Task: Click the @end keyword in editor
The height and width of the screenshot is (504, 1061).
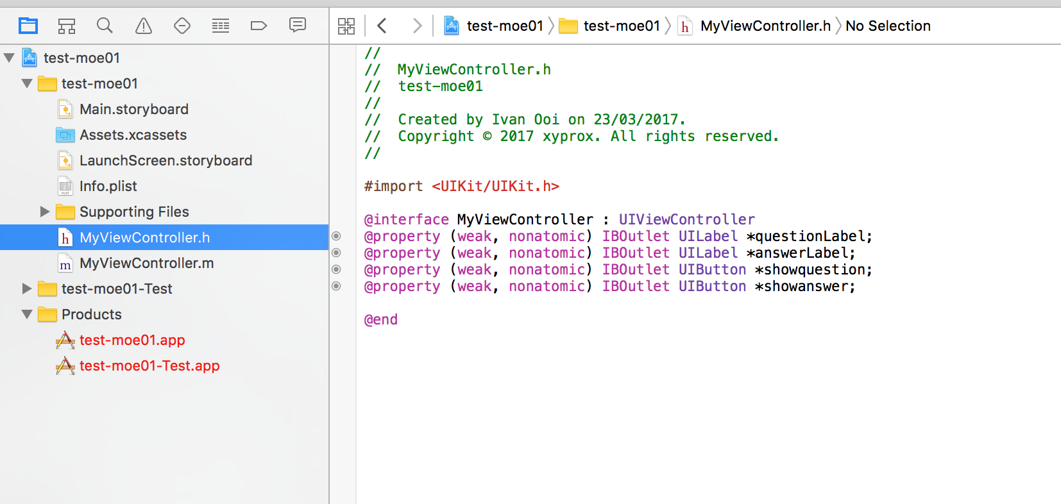Action: pyautogui.click(x=381, y=319)
